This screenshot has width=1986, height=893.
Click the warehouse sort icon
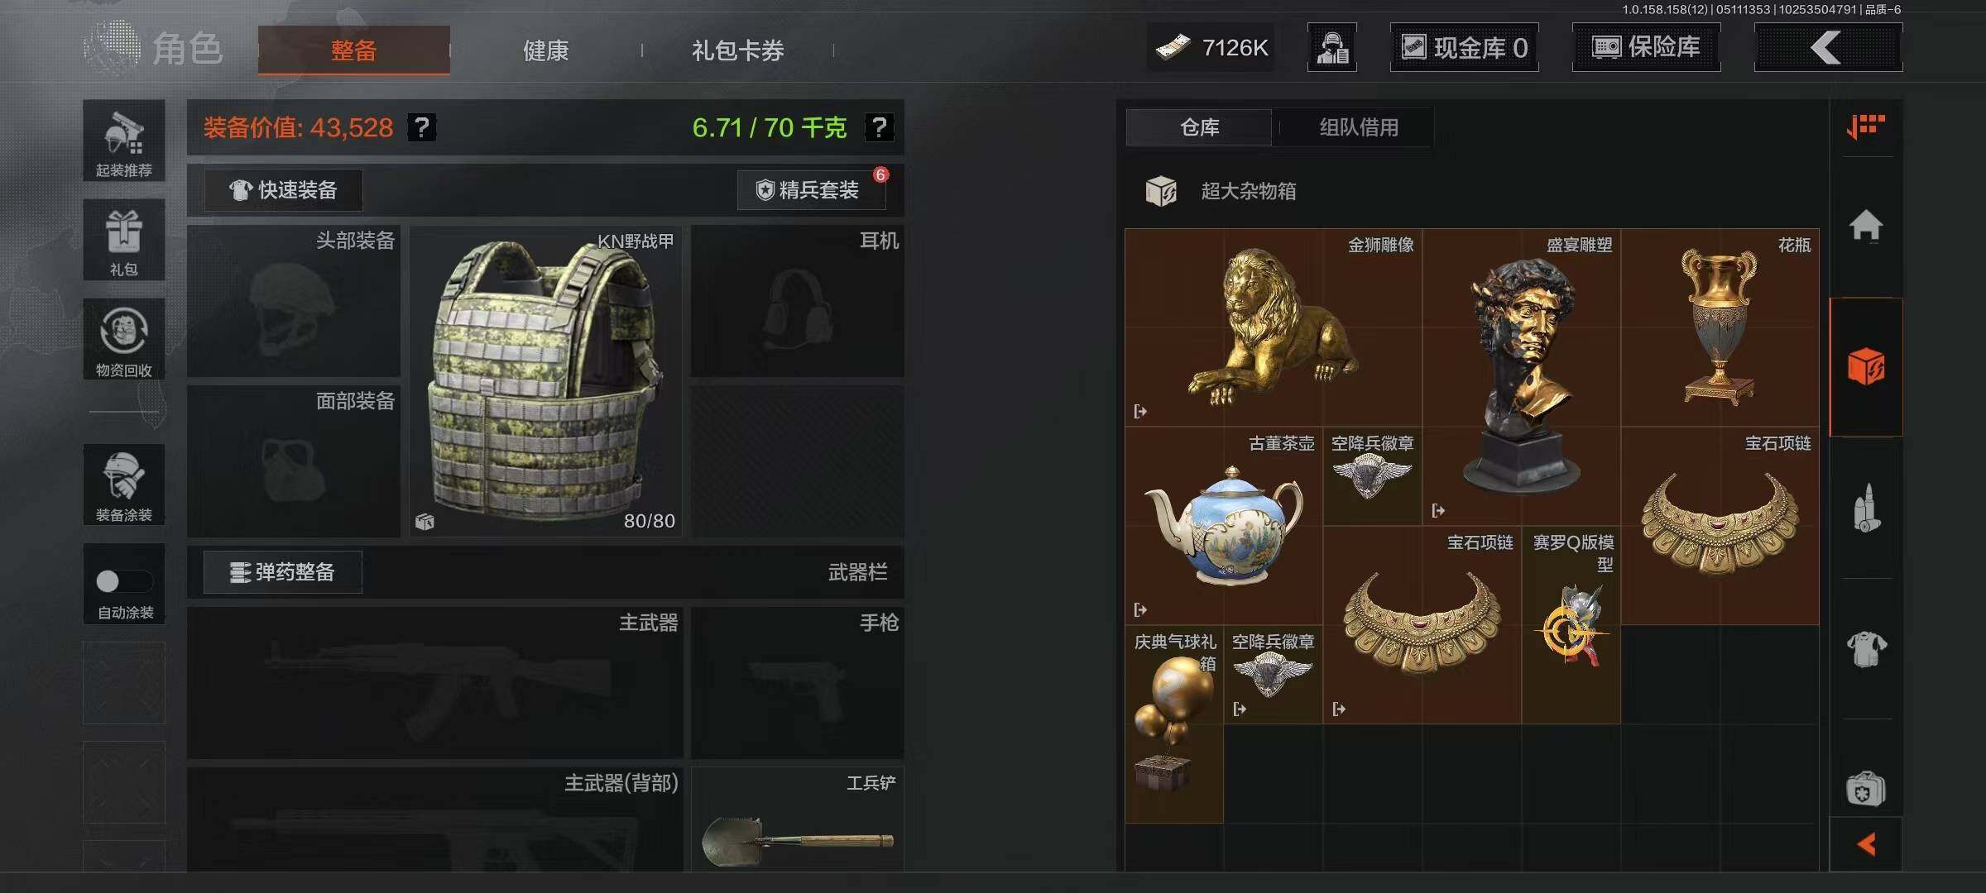coord(1866,127)
